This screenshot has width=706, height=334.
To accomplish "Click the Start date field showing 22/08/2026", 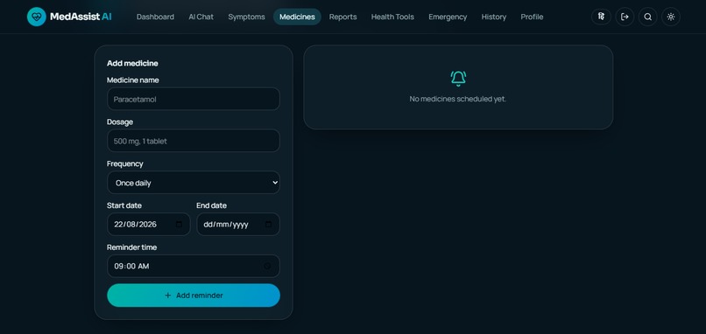I will [x=149, y=224].
